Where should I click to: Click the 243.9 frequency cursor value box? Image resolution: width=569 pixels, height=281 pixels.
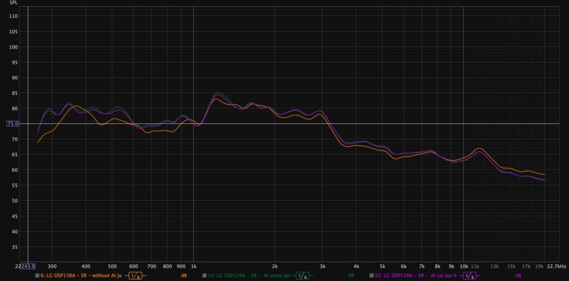coord(27,266)
